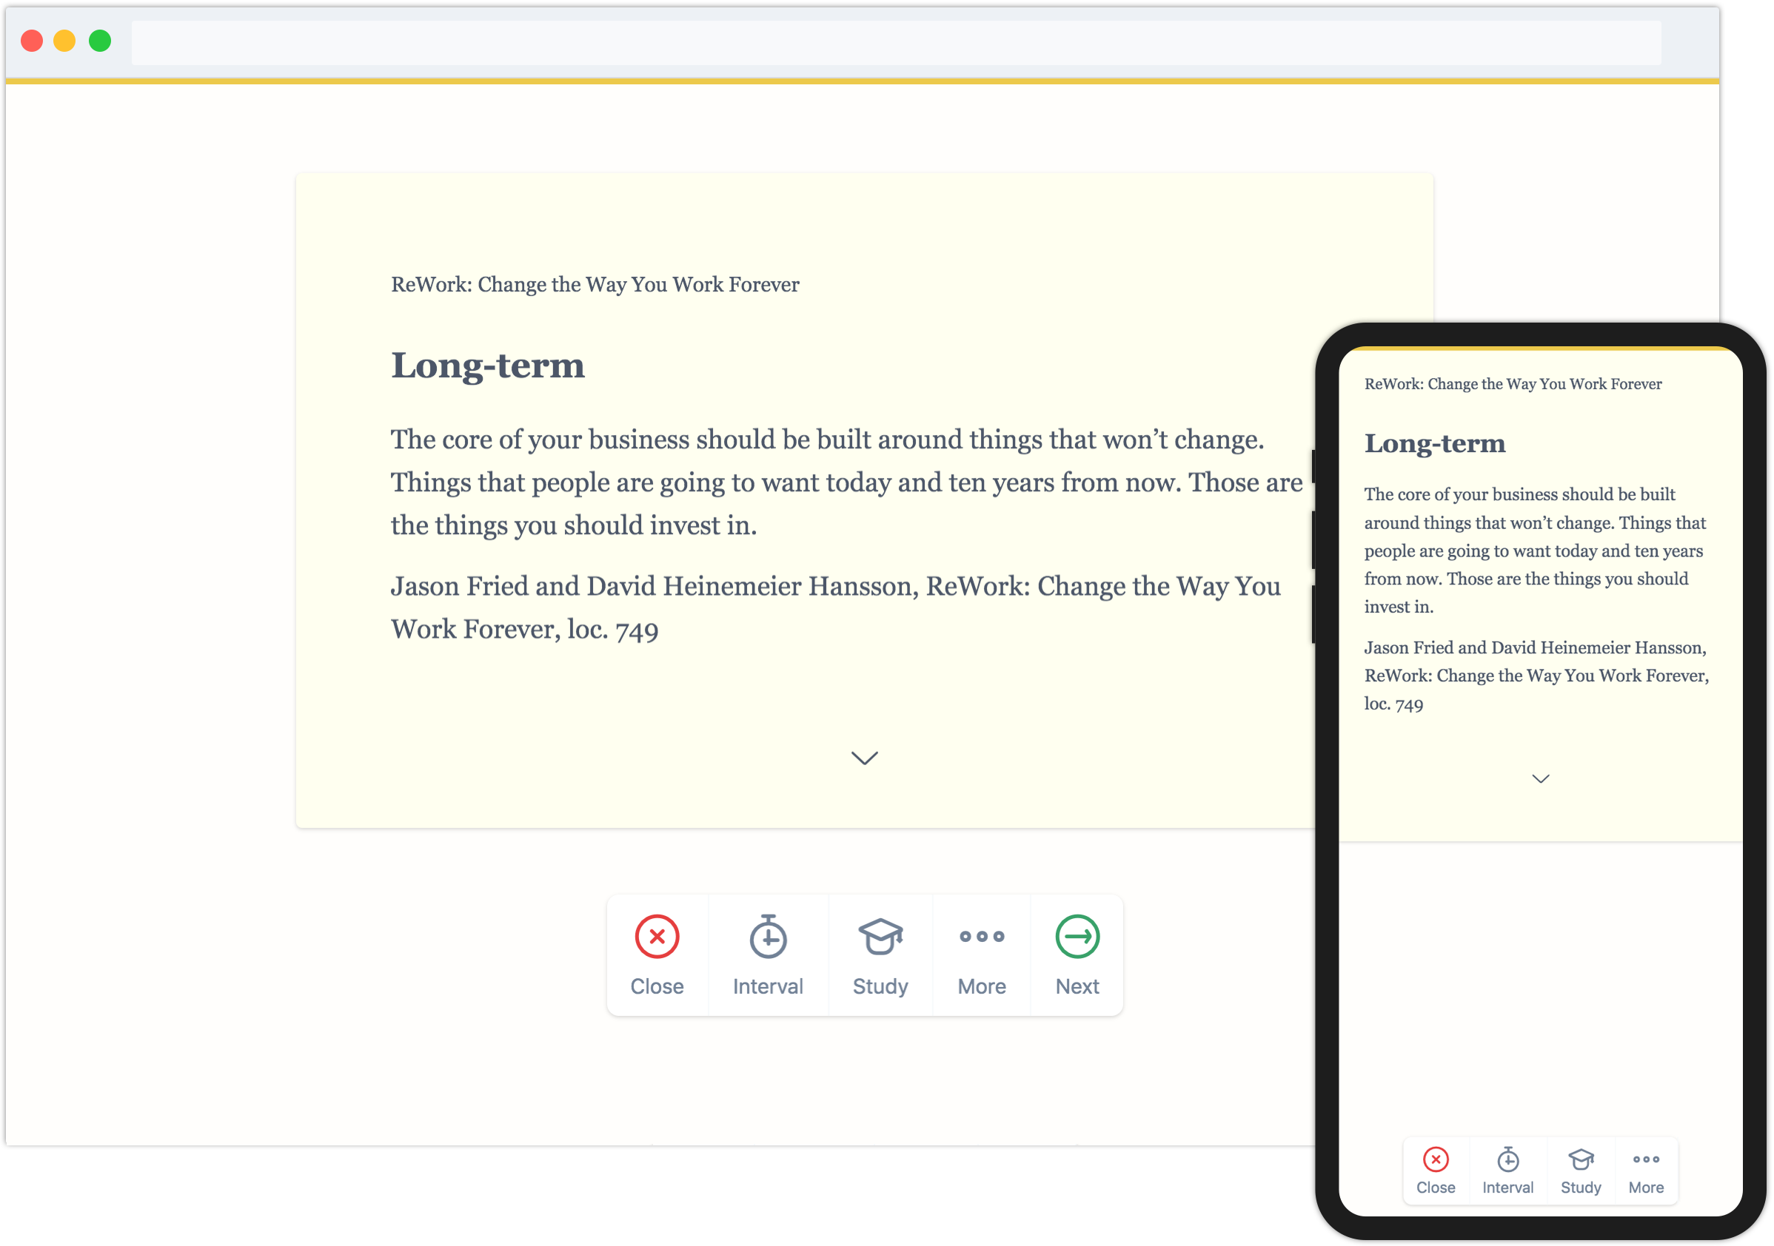Expand the desktop card with the down chevron
Screen dimensions: 1774x1246
(x=865, y=758)
